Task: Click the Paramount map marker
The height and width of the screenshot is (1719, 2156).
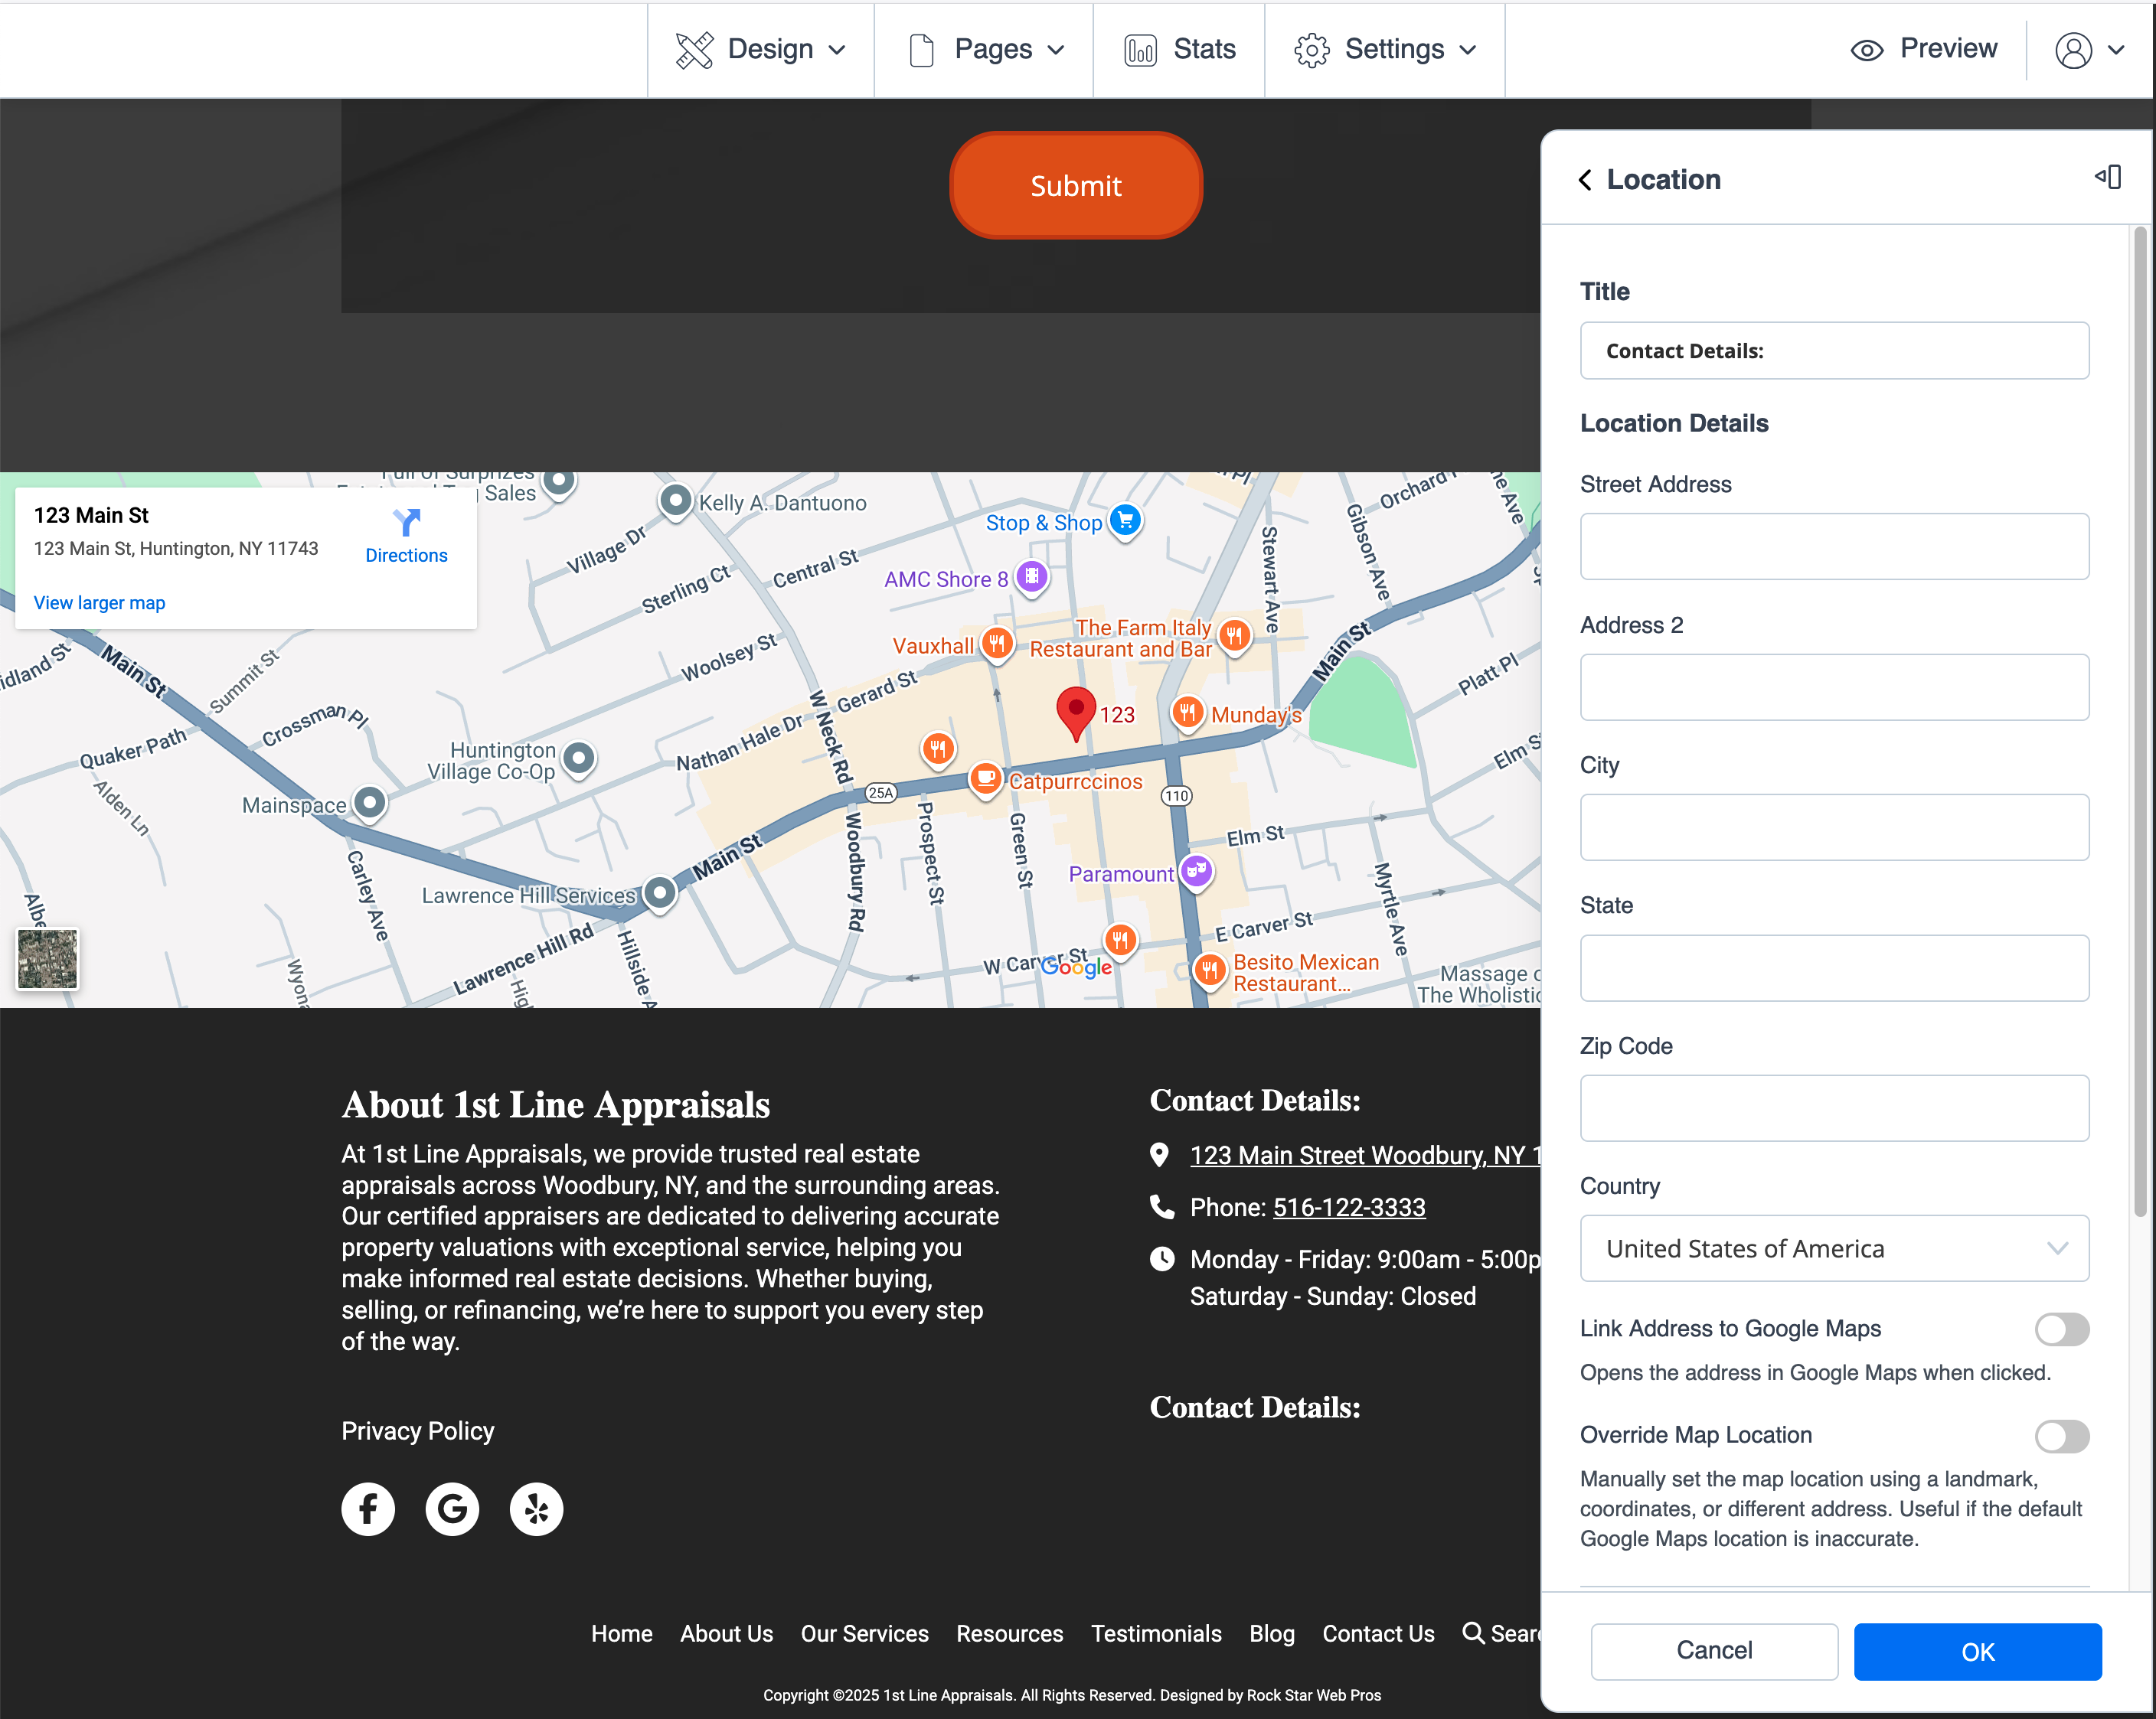Action: pyautogui.click(x=1196, y=872)
